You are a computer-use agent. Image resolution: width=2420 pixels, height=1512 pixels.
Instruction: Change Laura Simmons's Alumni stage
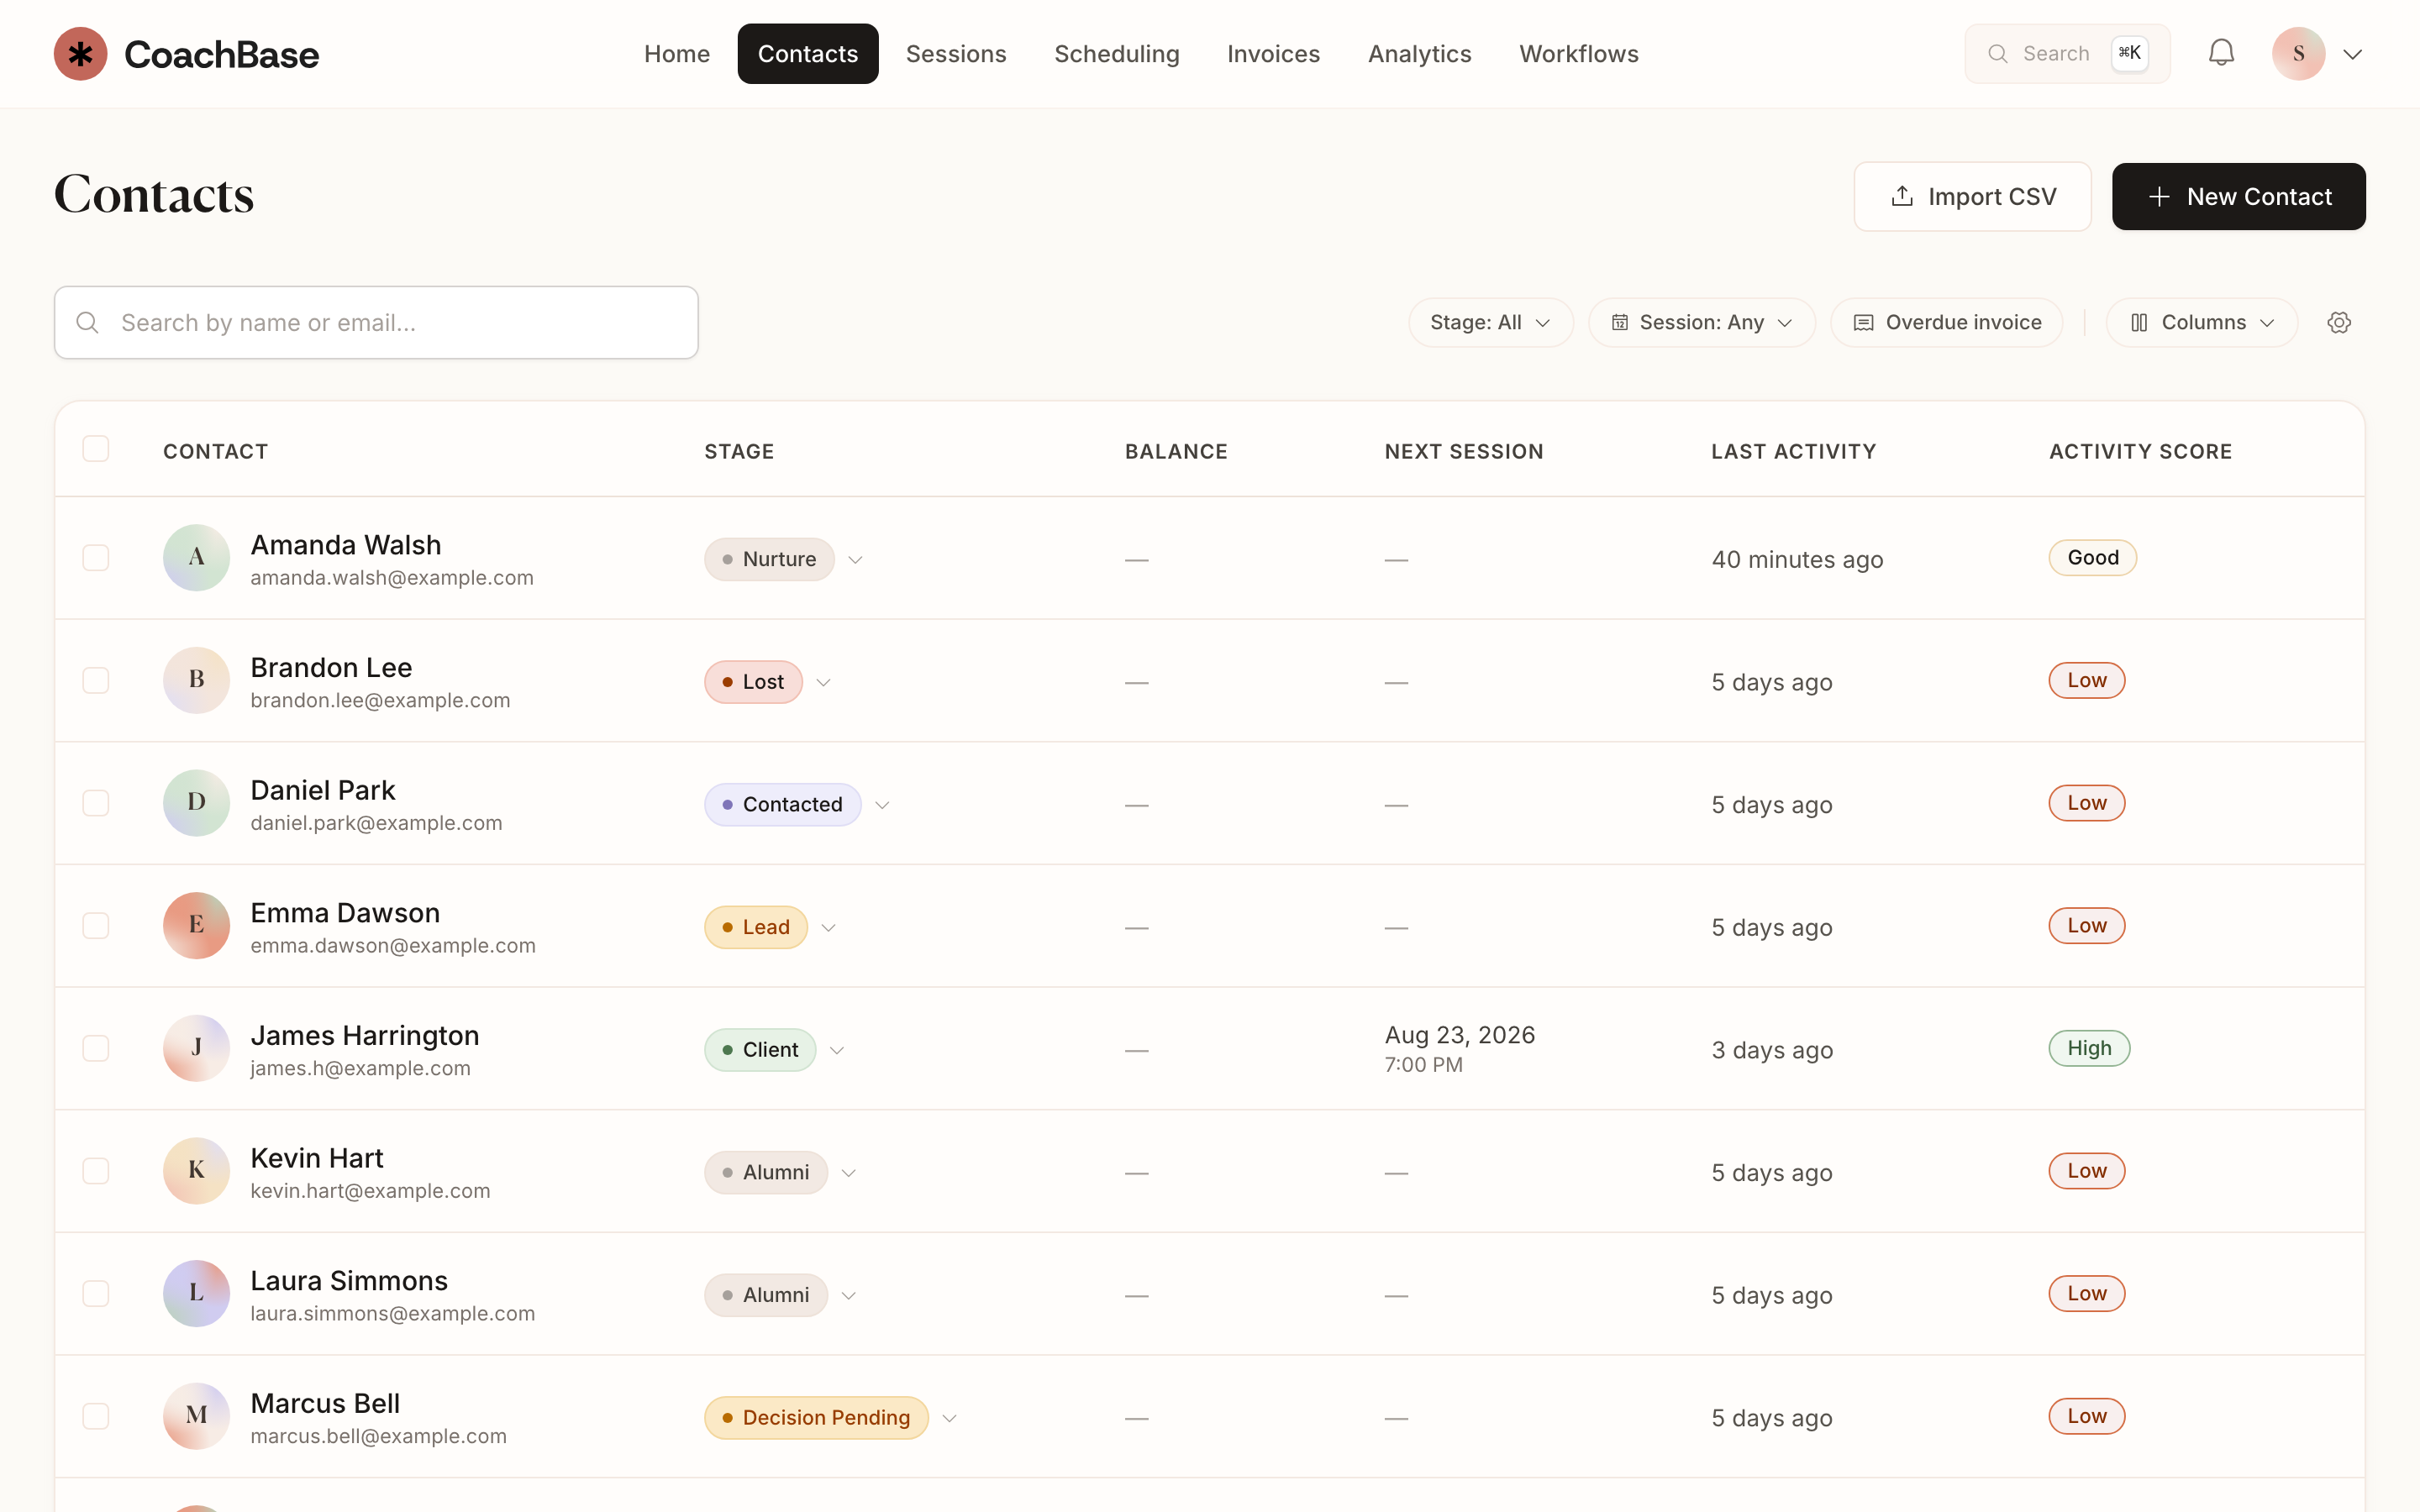(780, 1295)
